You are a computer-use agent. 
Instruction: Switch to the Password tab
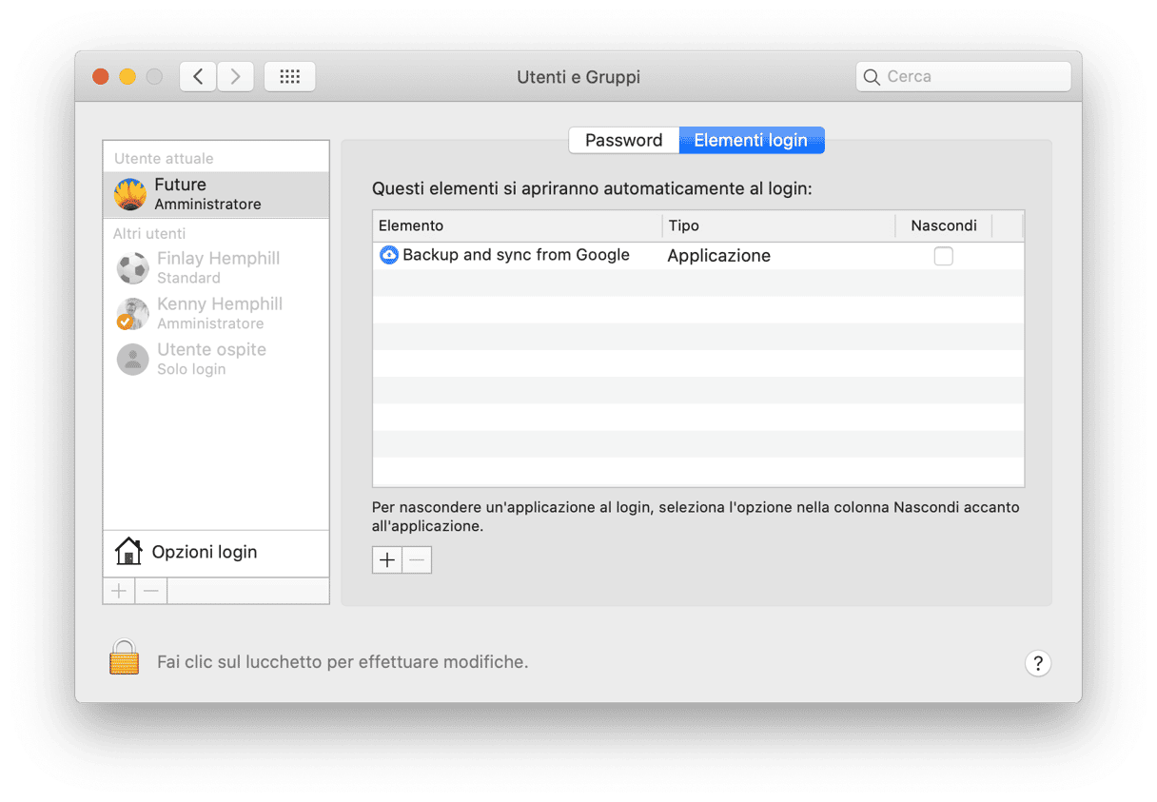(x=623, y=140)
